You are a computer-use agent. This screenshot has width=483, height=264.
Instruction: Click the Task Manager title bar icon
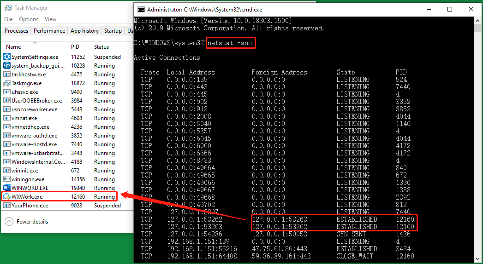point(8,8)
